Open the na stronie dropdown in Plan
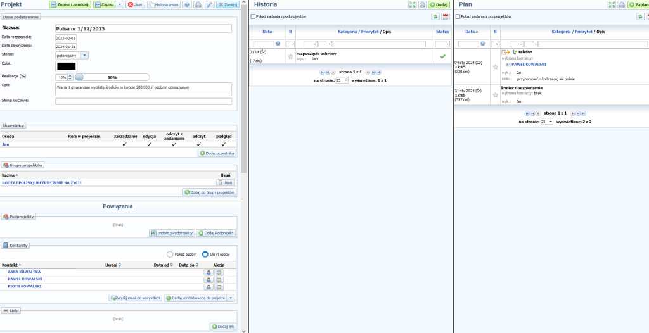The height and width of the screenshot is (333, 649). coord(547,122)
